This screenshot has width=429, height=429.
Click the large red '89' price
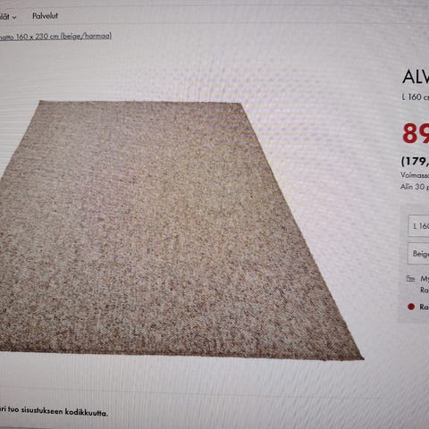click(x=416, y=133)
